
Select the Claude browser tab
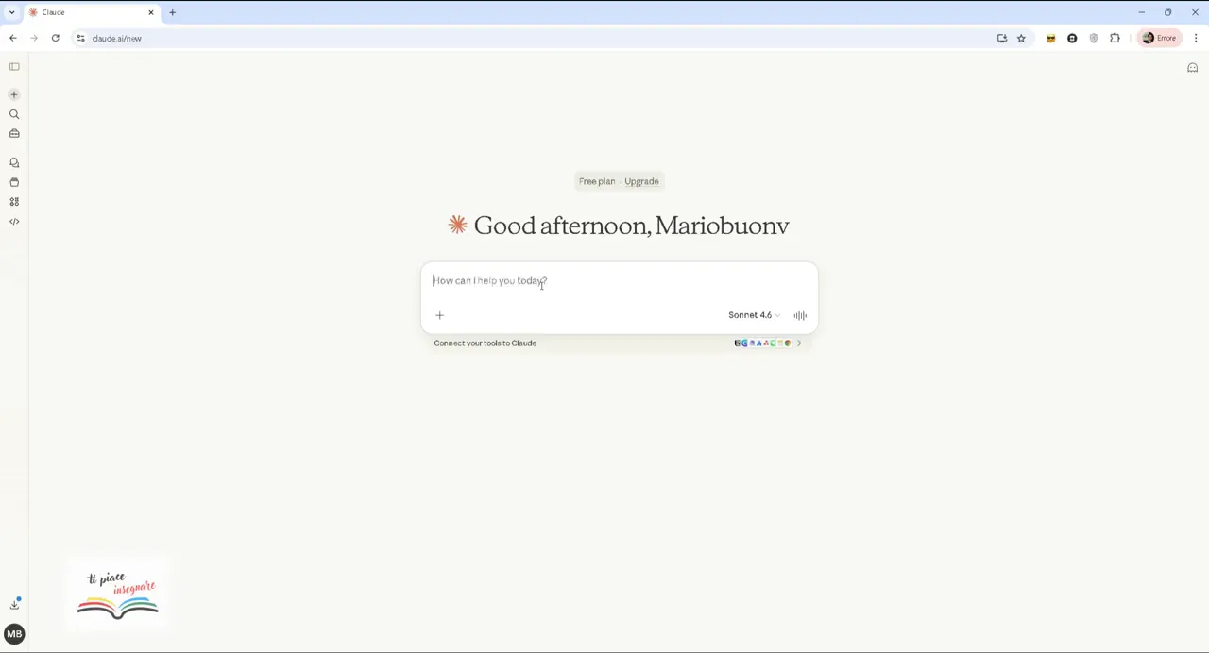(x=92, y=12)
